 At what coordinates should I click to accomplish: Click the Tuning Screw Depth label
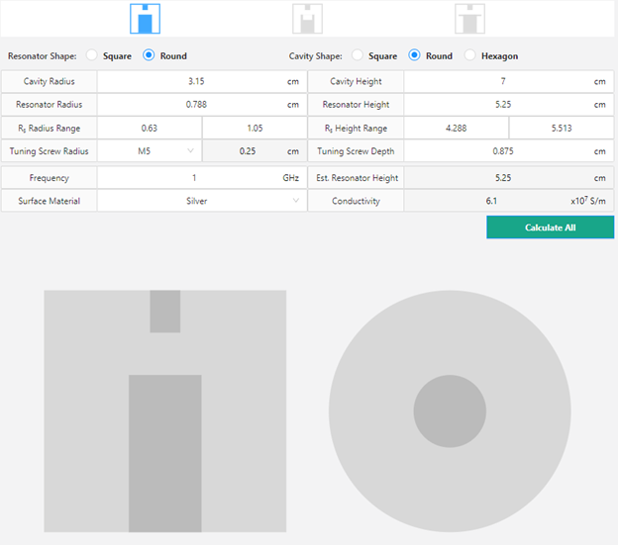point(356,151)
